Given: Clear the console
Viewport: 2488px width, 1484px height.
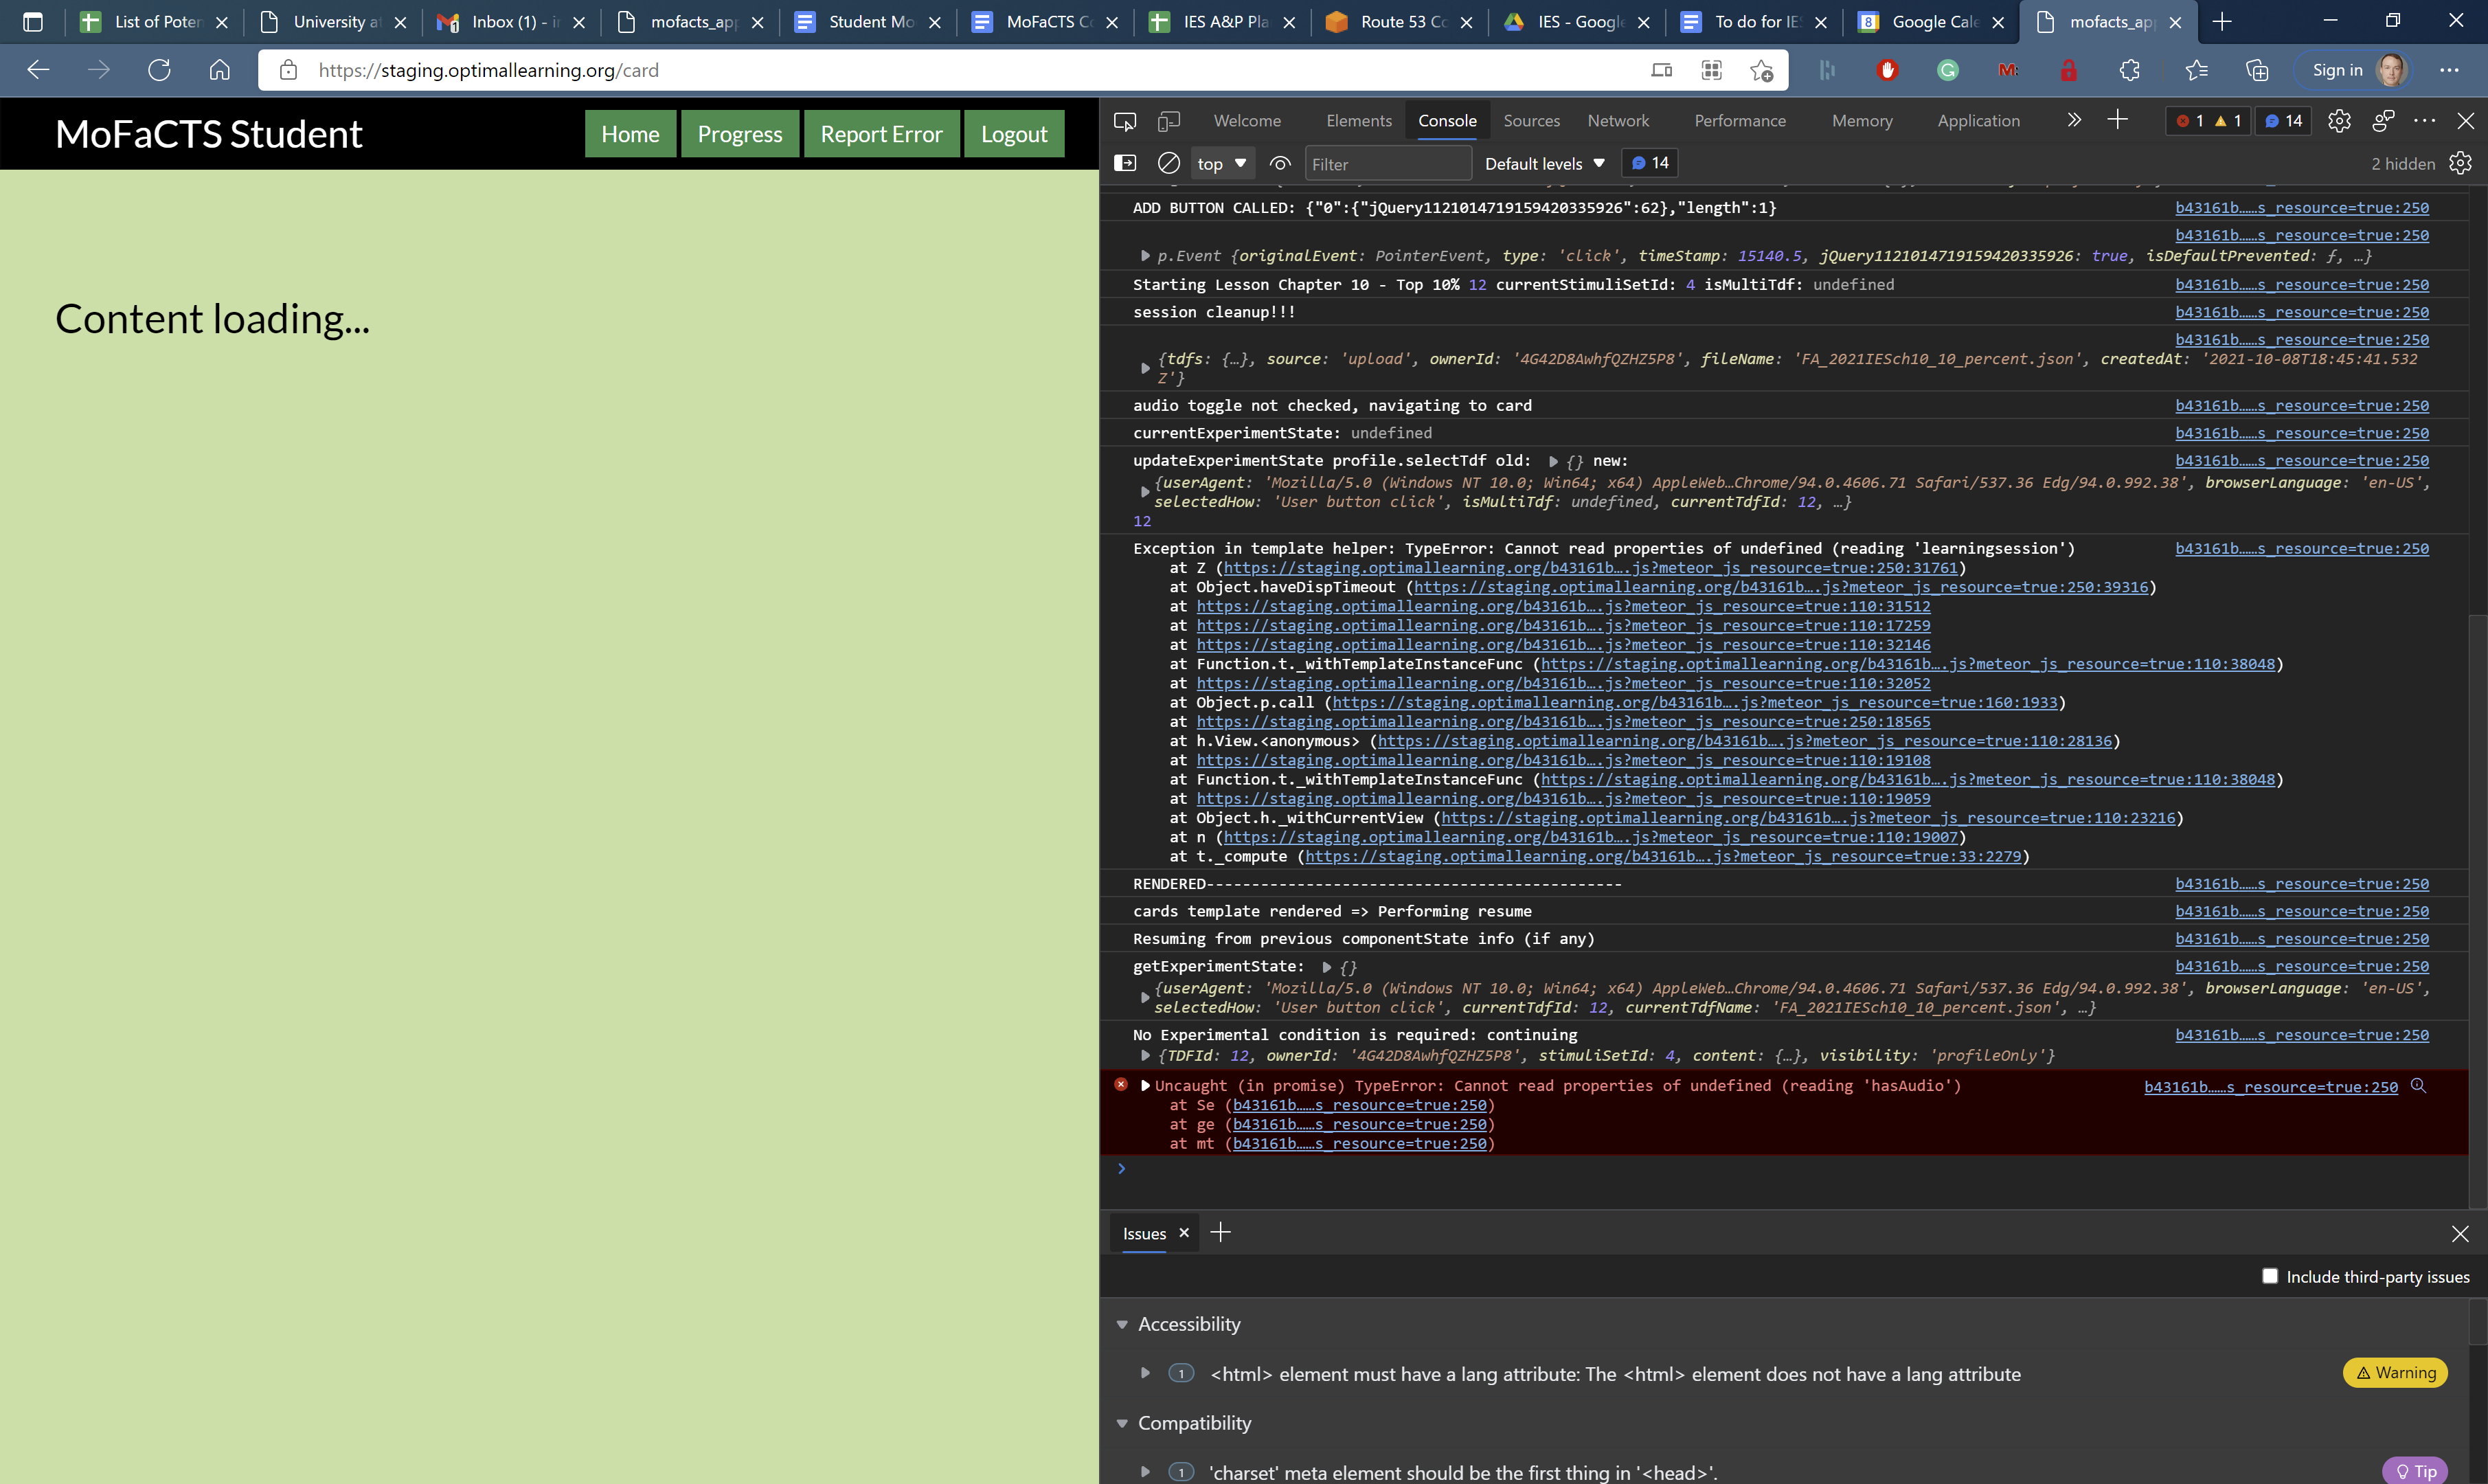Looking at the screenshot, I should (x=1168, y=162).
